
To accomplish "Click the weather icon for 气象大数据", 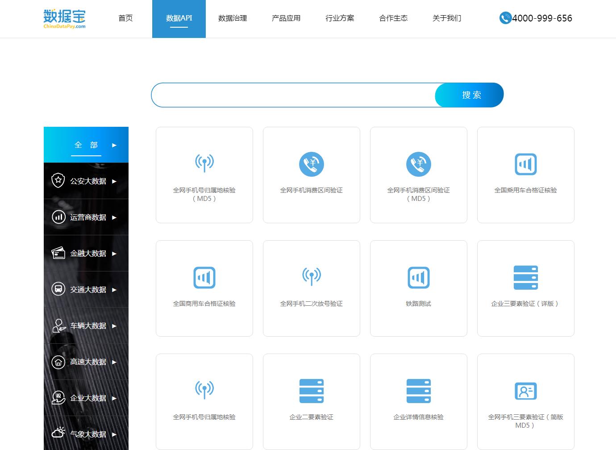I will tap(58, 432).
